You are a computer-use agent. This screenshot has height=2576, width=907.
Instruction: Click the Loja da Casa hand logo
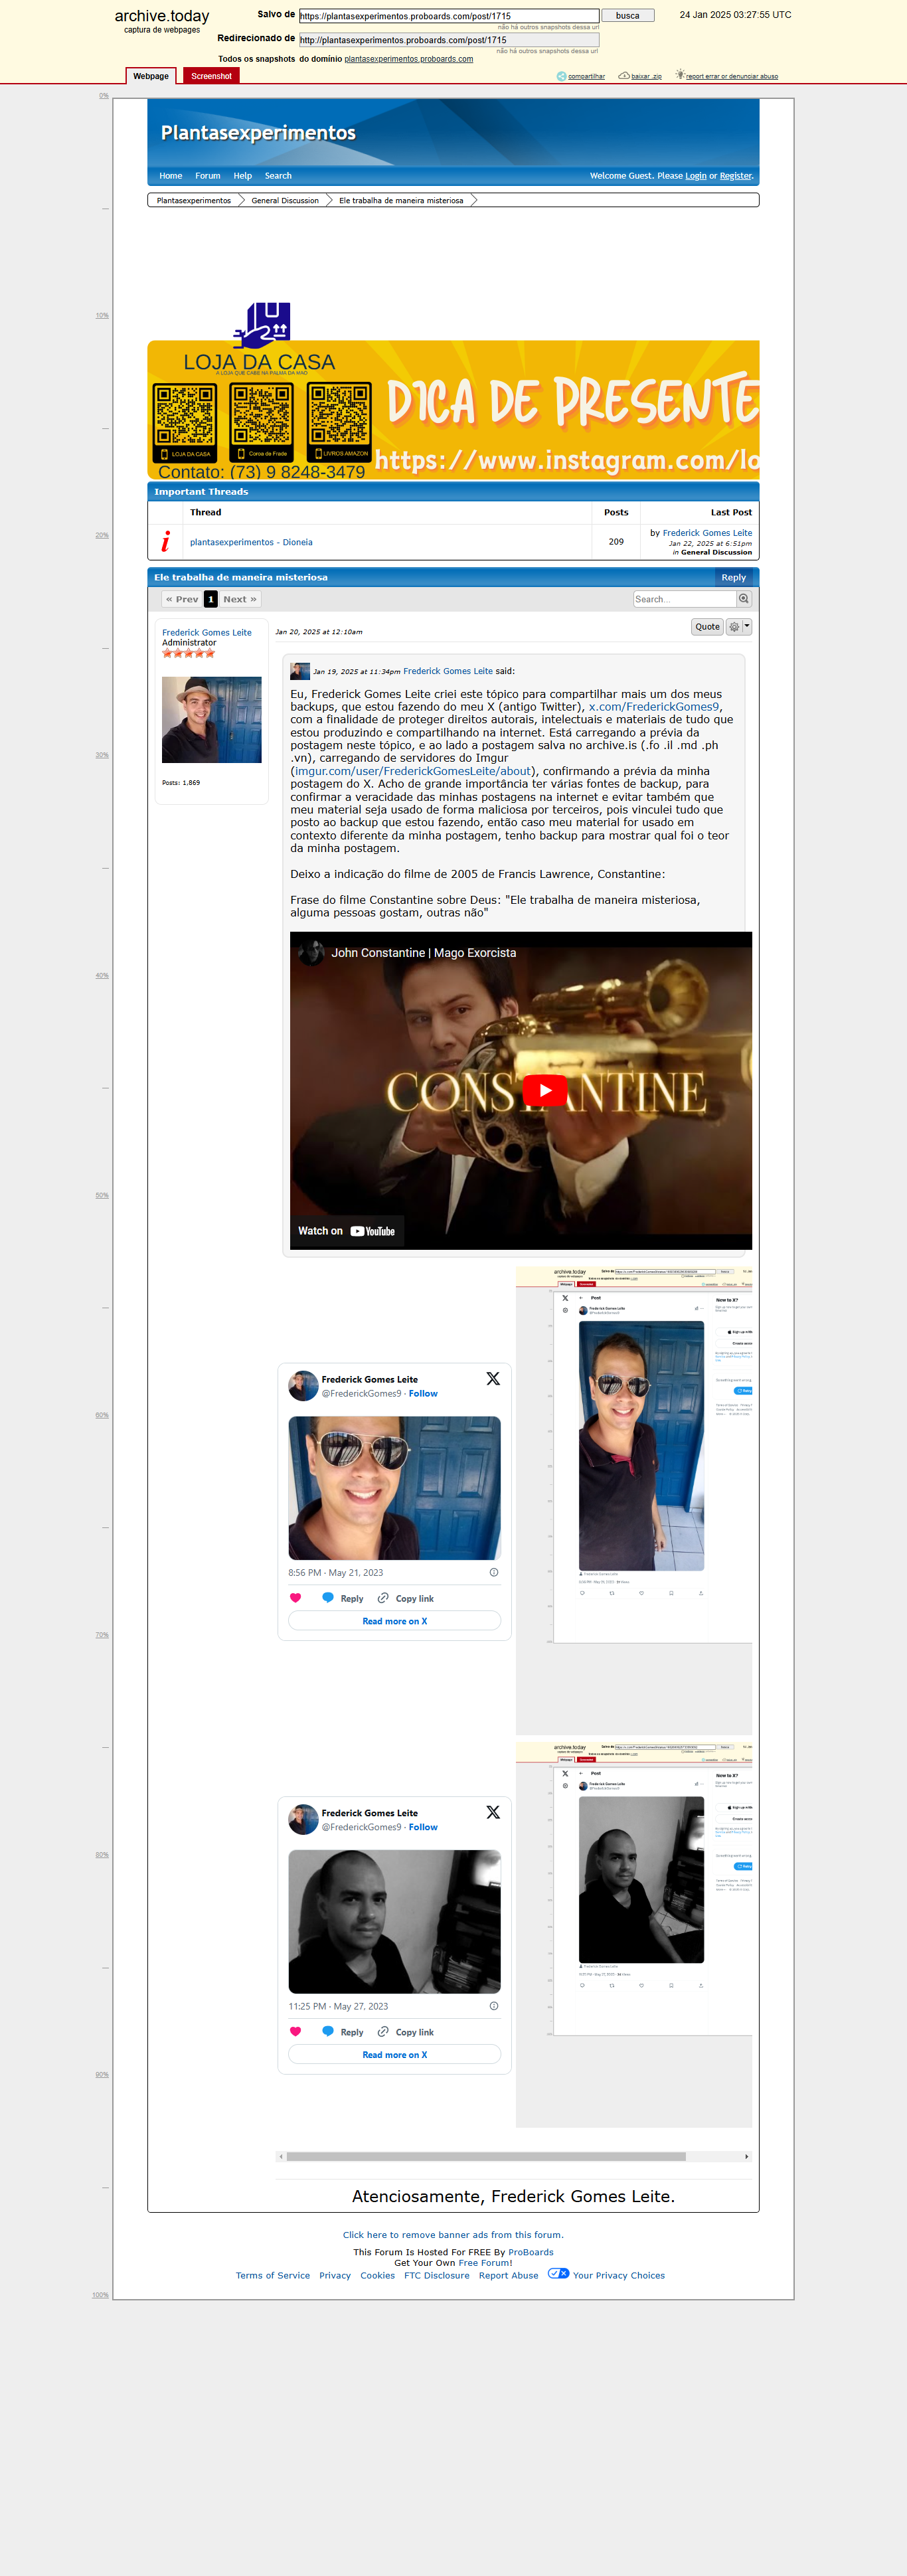(x=262, y=325)
